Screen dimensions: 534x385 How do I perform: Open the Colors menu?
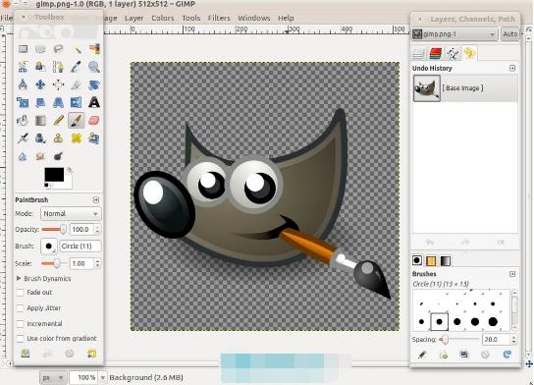click(163, 18)
